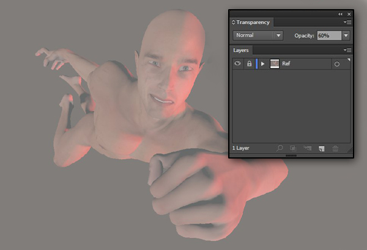Hide the Ref layer with eye icon

pos(237,63)
